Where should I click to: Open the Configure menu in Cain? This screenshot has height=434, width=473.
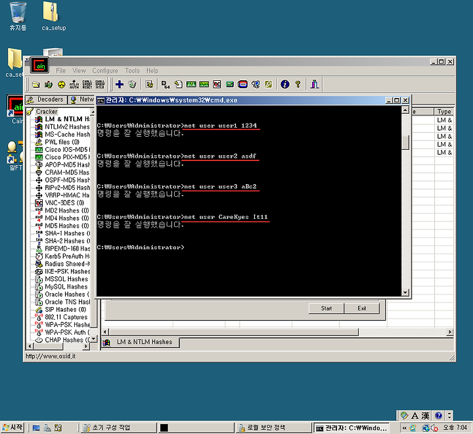pos(105,70)
